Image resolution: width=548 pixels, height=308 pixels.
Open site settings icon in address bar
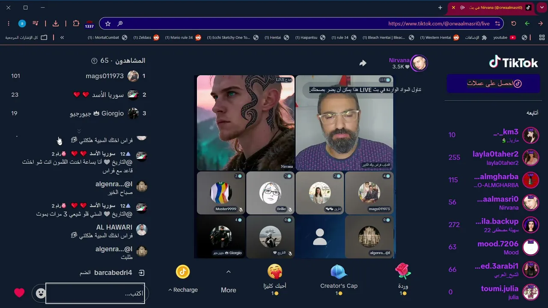pyautogui.click(x=497, y=24)
